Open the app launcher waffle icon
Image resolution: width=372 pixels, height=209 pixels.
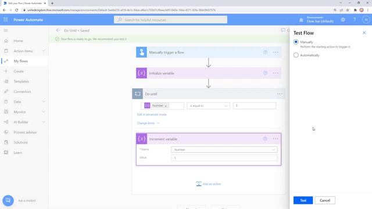pyautogui.click(x=6, y=20)
